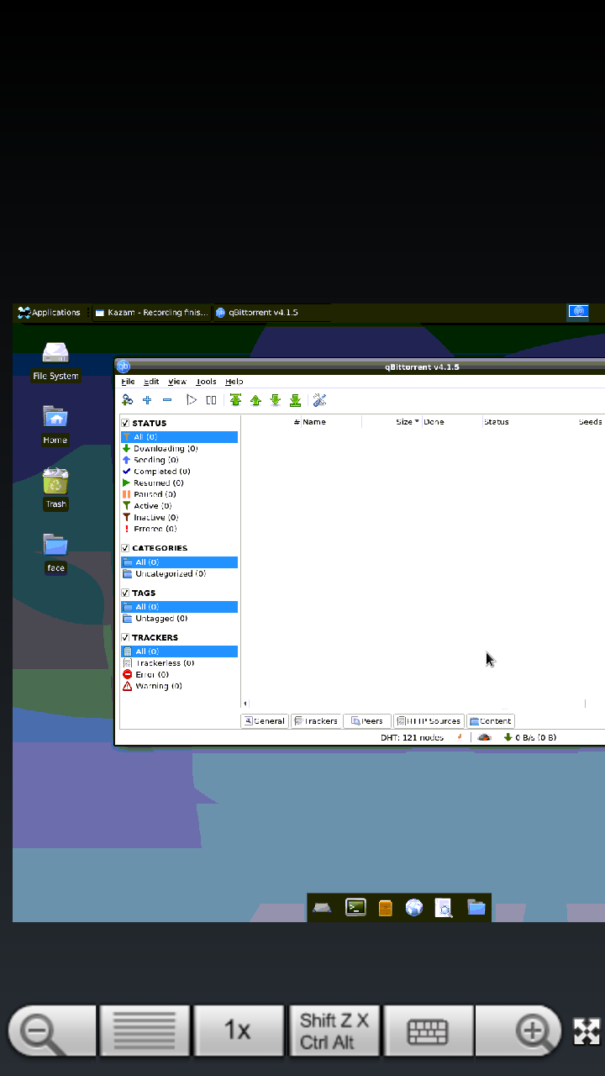
Task: Click the Kazam Recording taskbar button
Action: pyautogui.click(x=150, y=313)
